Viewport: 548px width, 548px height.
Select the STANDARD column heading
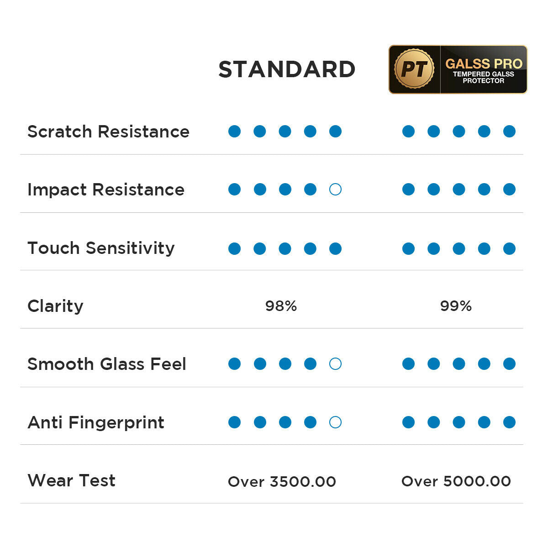tap(287, 69)
